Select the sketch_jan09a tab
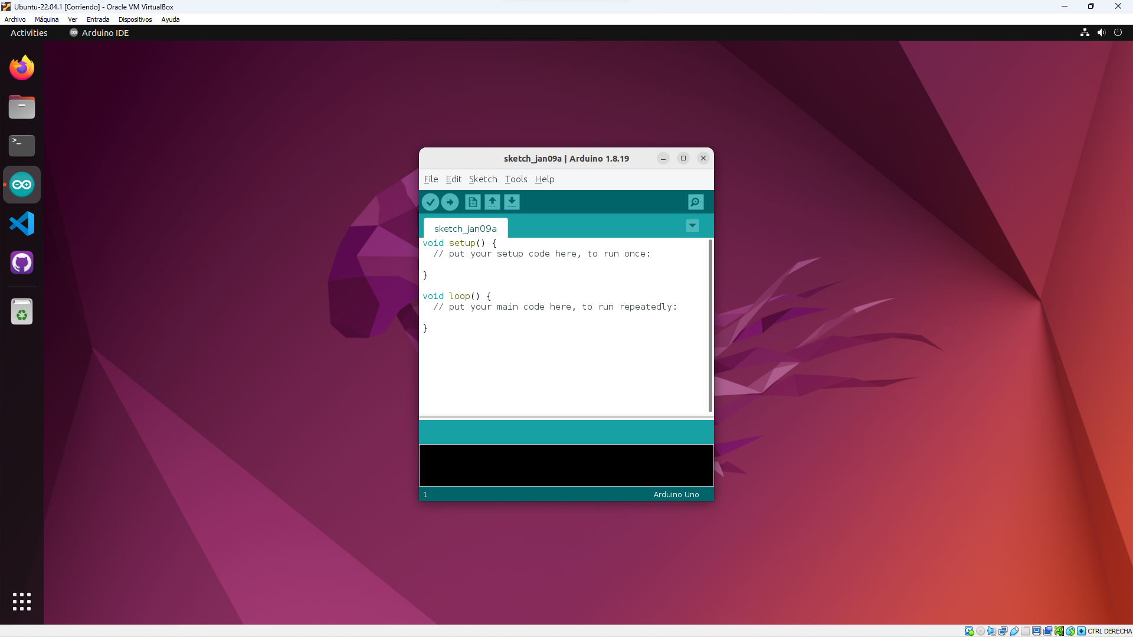 (x=465, y=229)
